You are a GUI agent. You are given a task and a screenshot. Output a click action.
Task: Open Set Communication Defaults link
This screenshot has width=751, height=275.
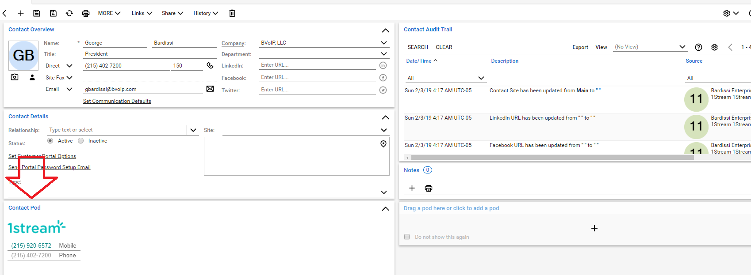pos(117,101)
